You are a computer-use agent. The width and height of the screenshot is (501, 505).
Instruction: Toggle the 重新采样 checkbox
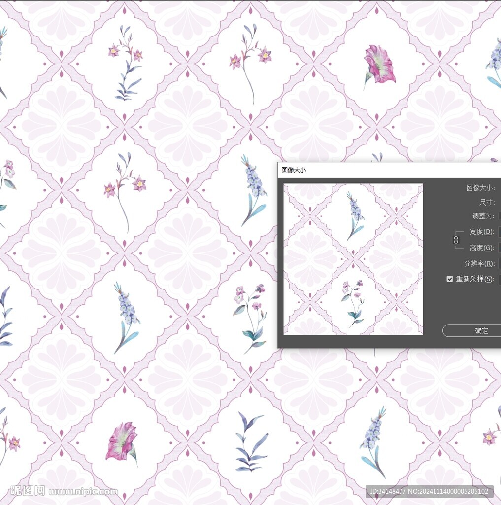[449, 279]
